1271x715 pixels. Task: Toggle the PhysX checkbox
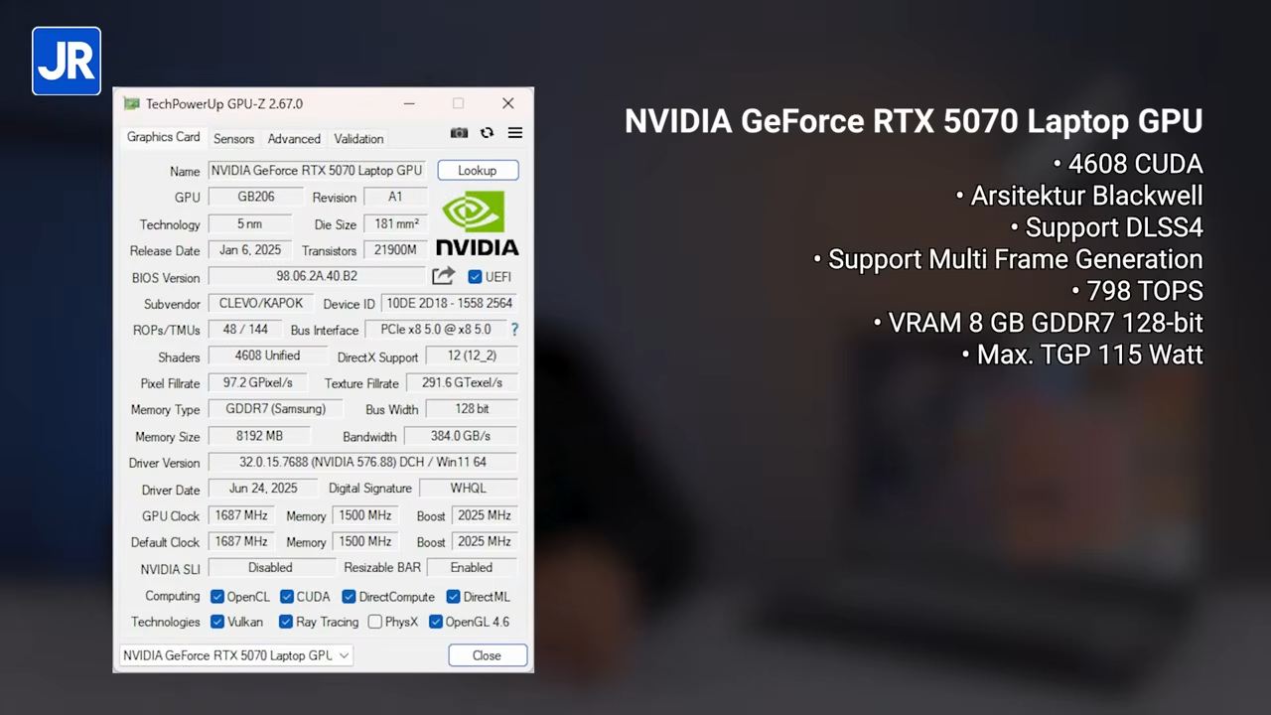pyautogui.click(x=374, y=622)
